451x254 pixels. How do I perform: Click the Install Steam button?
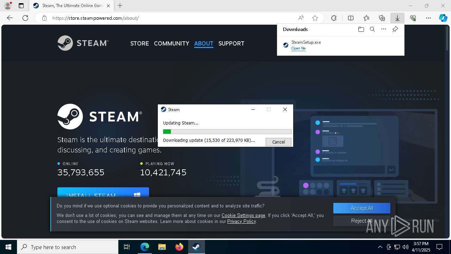[x=103, y=192]
